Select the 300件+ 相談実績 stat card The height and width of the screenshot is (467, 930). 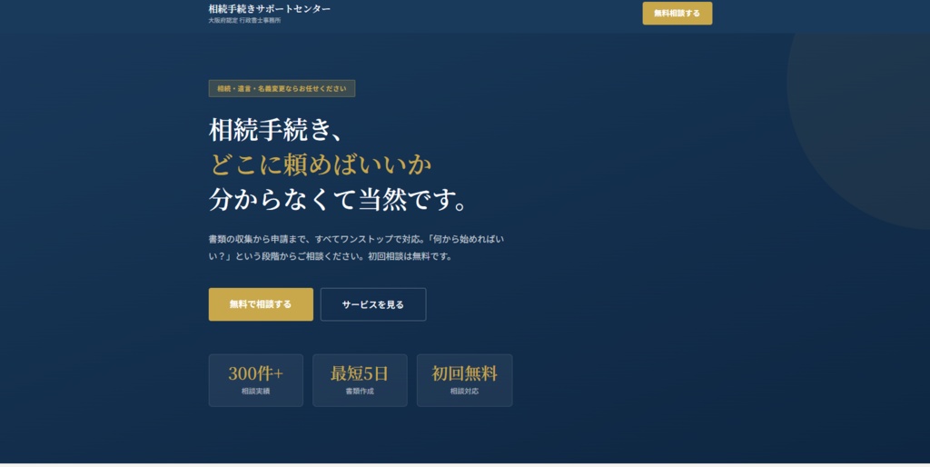pyautogui.click(x=255, y=381)
